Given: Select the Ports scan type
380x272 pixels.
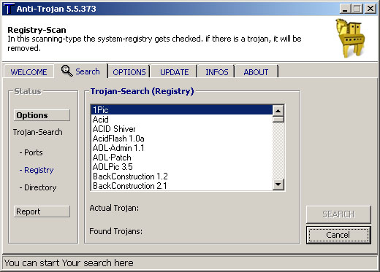Looking at the screenshot, I should tap(31, 152).
